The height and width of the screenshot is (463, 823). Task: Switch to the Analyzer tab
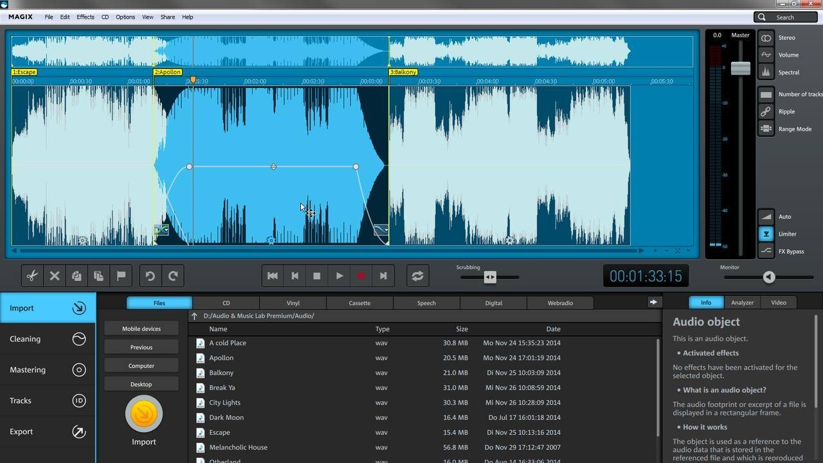(742, 302)
